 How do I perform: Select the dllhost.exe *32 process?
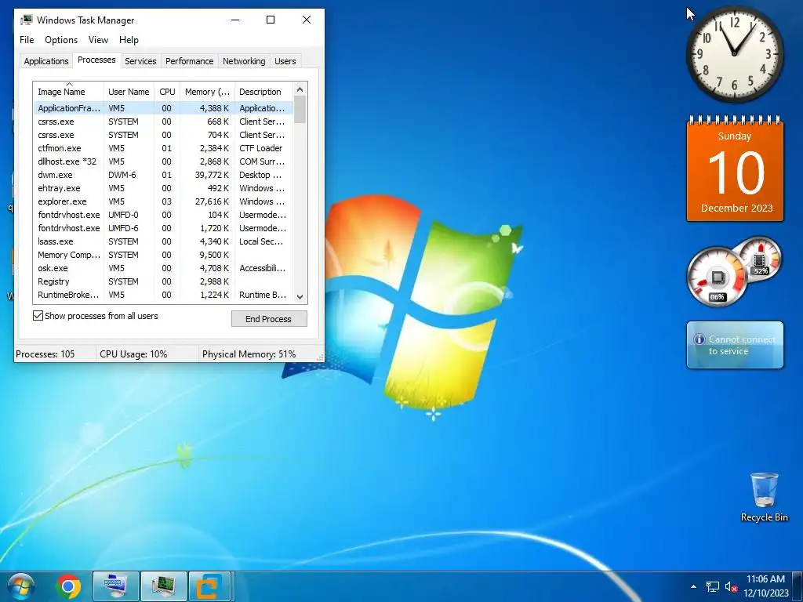click(163, 161)
